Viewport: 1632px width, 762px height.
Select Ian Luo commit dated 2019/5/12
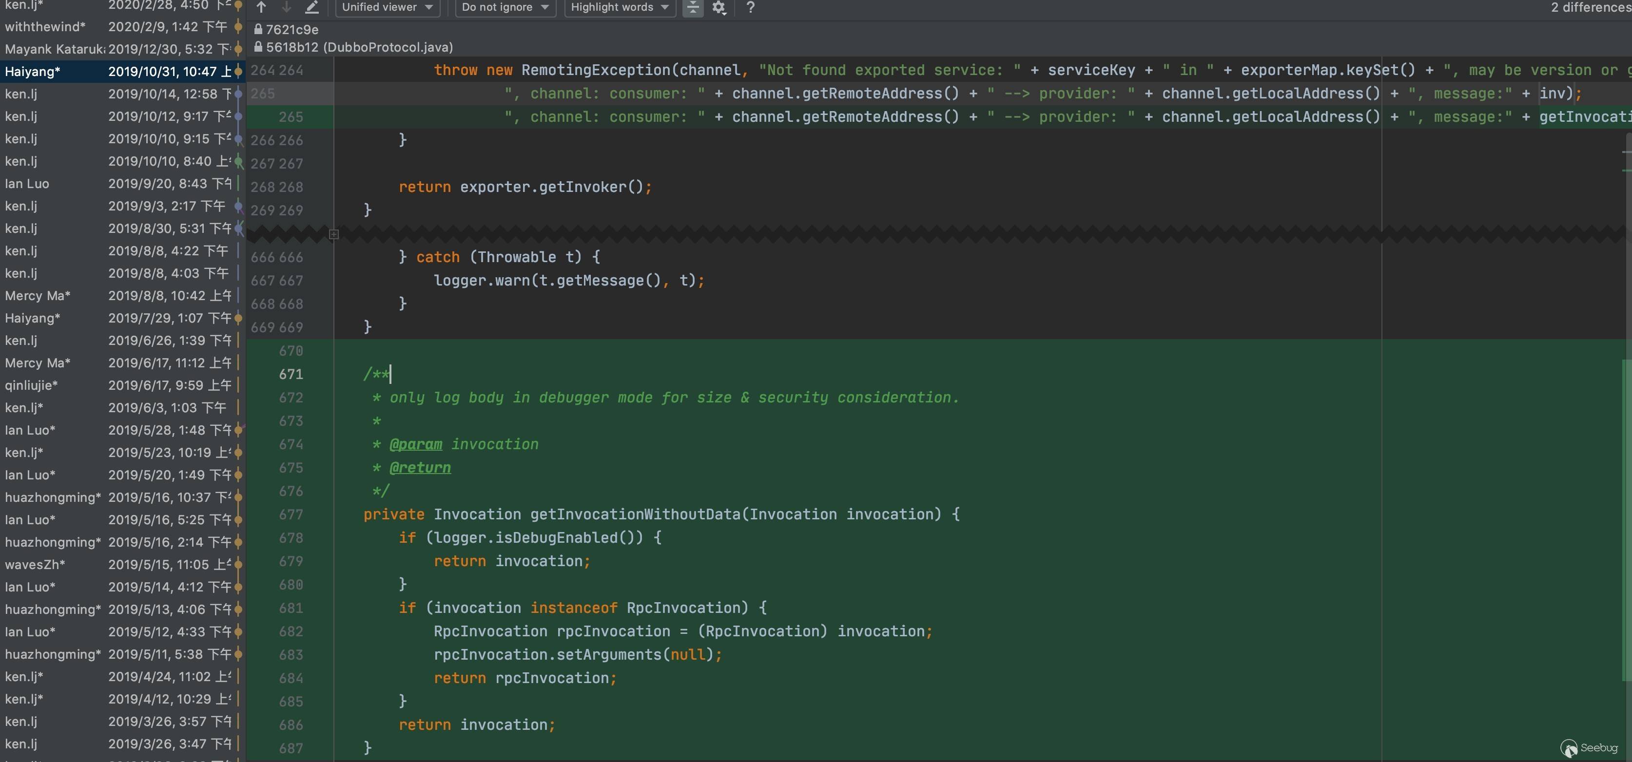[123, 631]
